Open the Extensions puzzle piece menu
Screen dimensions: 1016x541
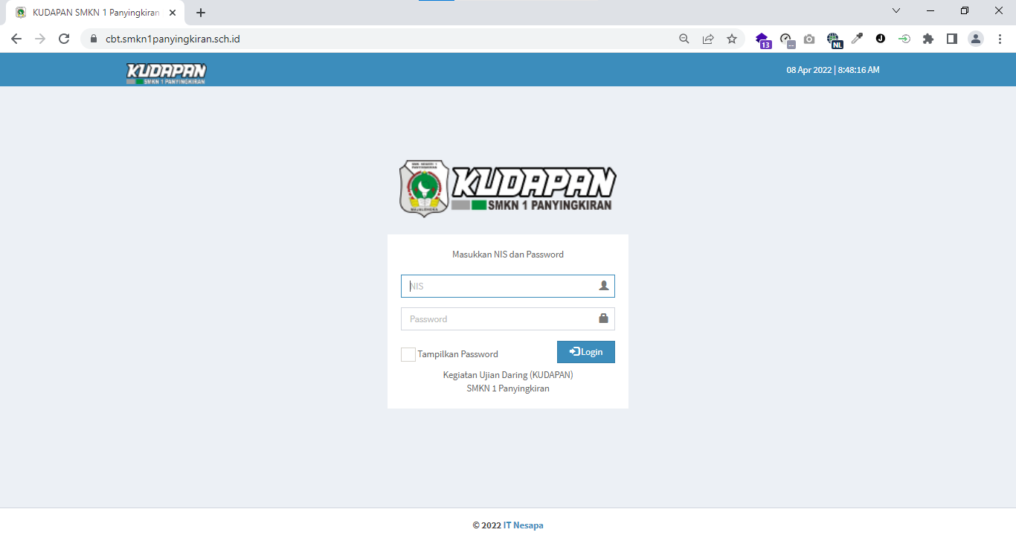(x=928, y=39)
